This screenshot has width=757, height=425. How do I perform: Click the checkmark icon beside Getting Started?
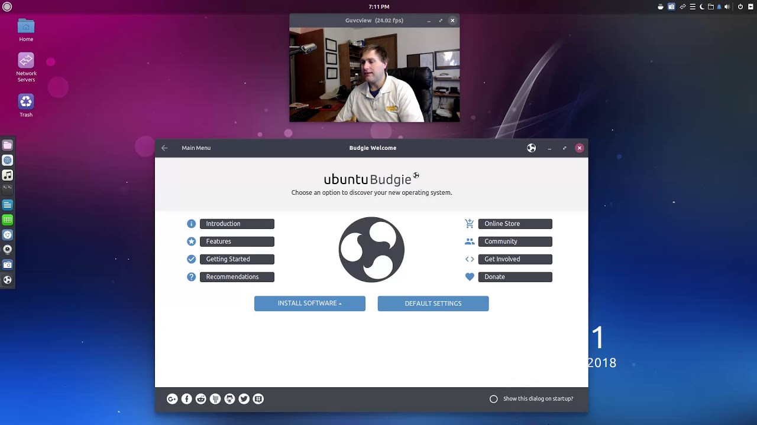tap(191, 259)
